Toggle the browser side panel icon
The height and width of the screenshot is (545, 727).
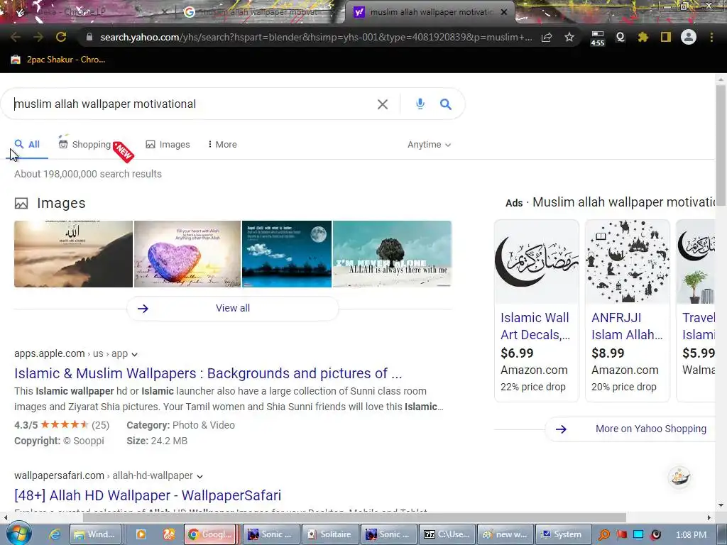(666, 37)
